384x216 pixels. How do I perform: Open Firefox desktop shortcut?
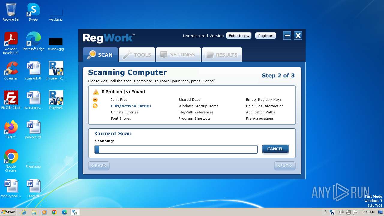[x=11, y=130]
